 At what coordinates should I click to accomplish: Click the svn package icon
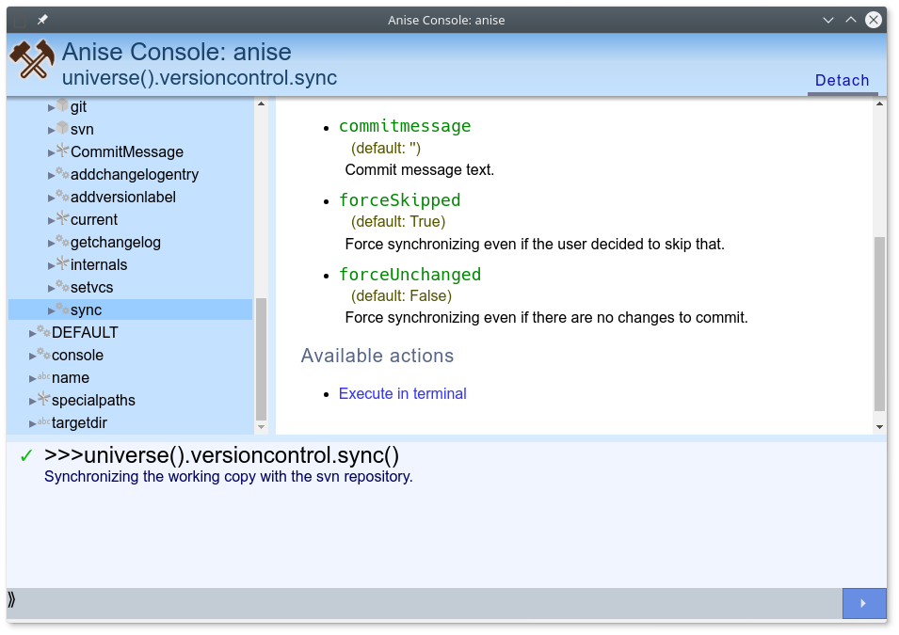(62, 128)
